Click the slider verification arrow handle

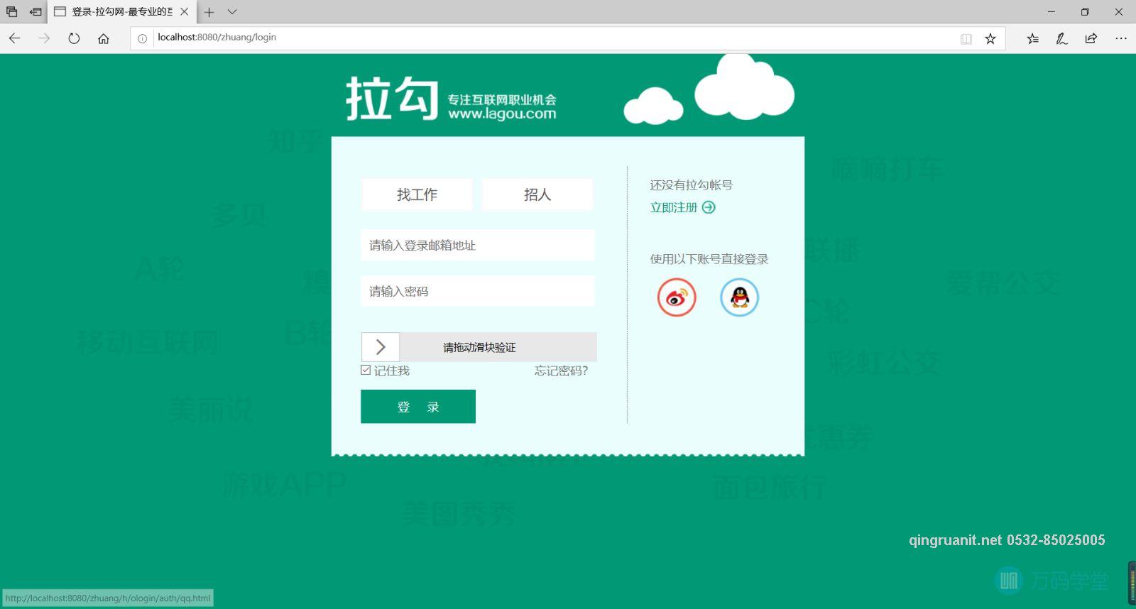tap(381, 347)
